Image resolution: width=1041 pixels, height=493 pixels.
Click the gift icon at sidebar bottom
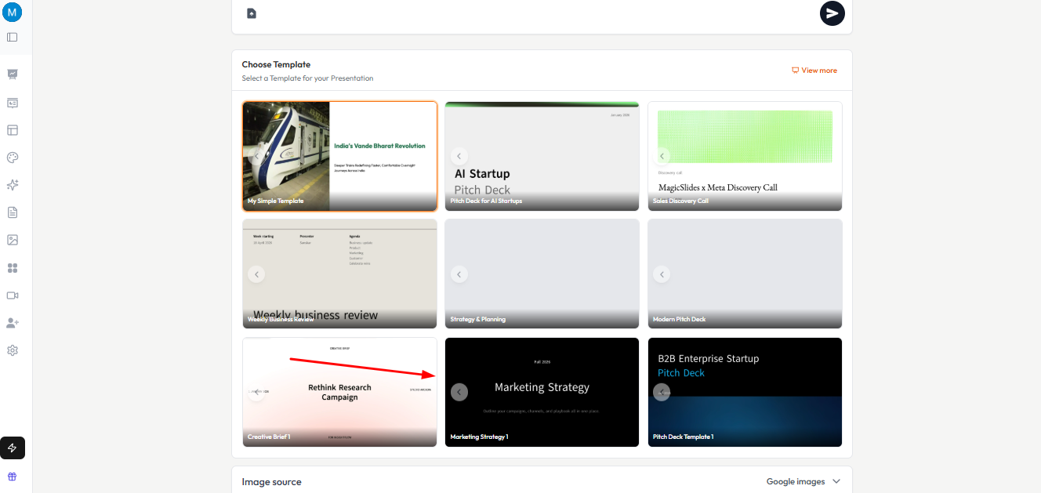[13, 477]
